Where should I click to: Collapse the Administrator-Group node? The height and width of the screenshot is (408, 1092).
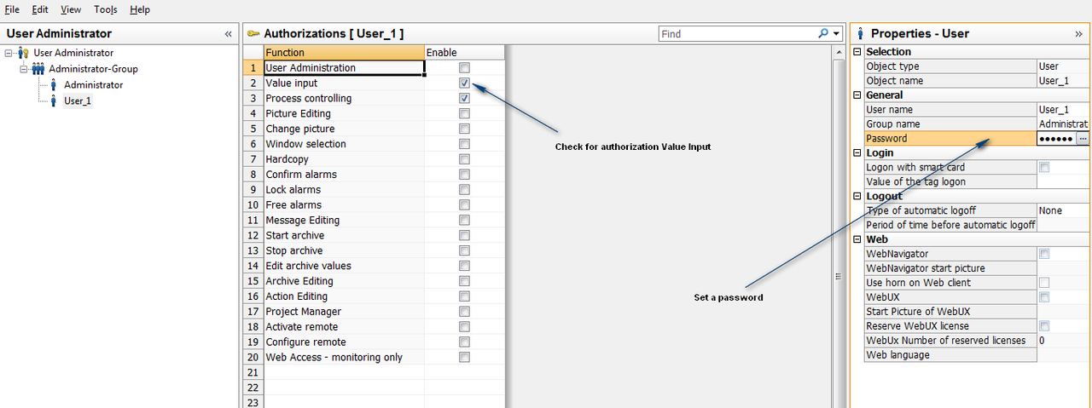click(24, 69)
